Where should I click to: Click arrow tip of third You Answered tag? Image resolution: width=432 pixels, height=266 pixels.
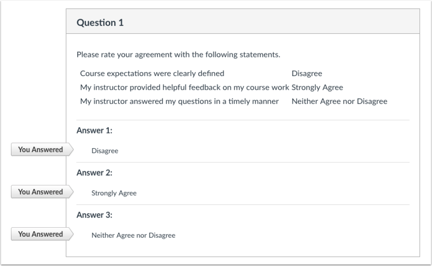pyautogui.click(x=71, y=234)
